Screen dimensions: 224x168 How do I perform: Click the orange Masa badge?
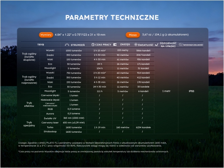click(x=133, y=35)
